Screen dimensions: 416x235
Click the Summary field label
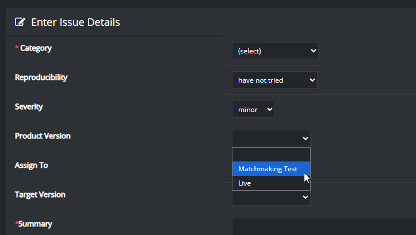click(x=35, y=224)
